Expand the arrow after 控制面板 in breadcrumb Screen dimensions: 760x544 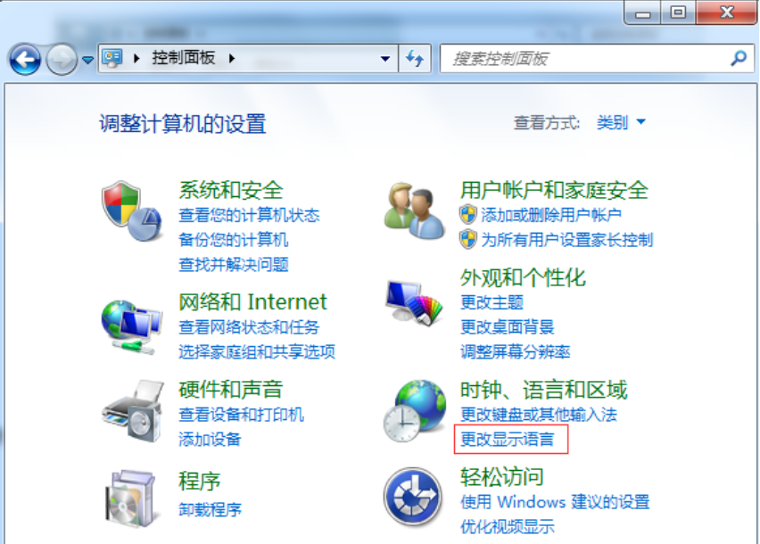tap(232, 59)
